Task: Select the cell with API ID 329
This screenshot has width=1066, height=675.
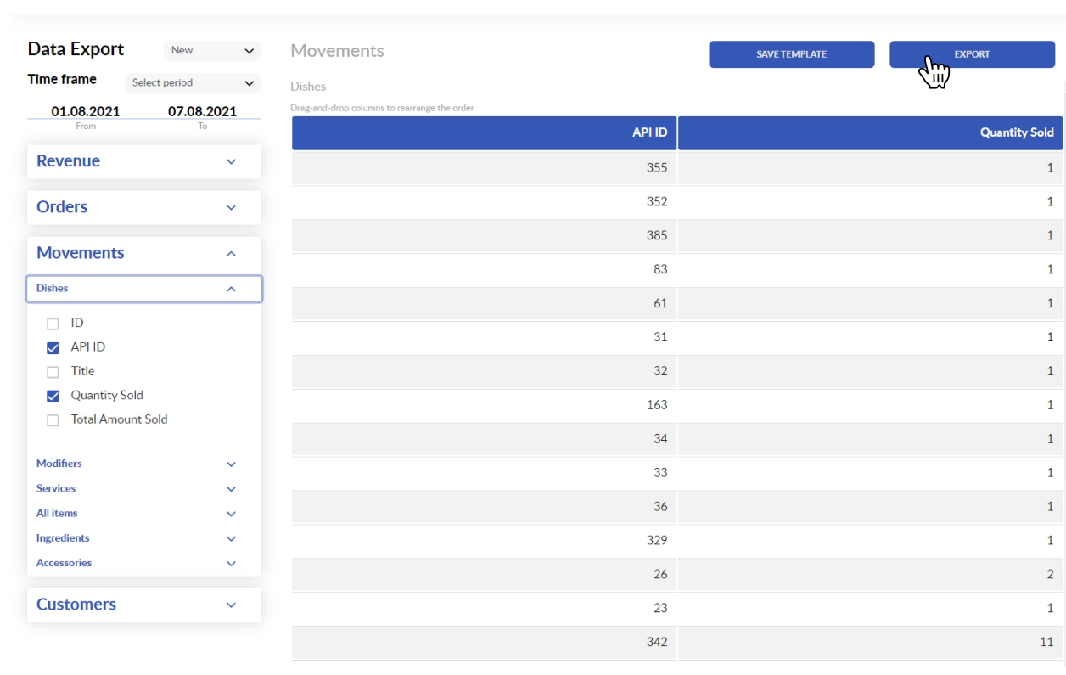Action: pyautogui.click(x=484, y=540)
